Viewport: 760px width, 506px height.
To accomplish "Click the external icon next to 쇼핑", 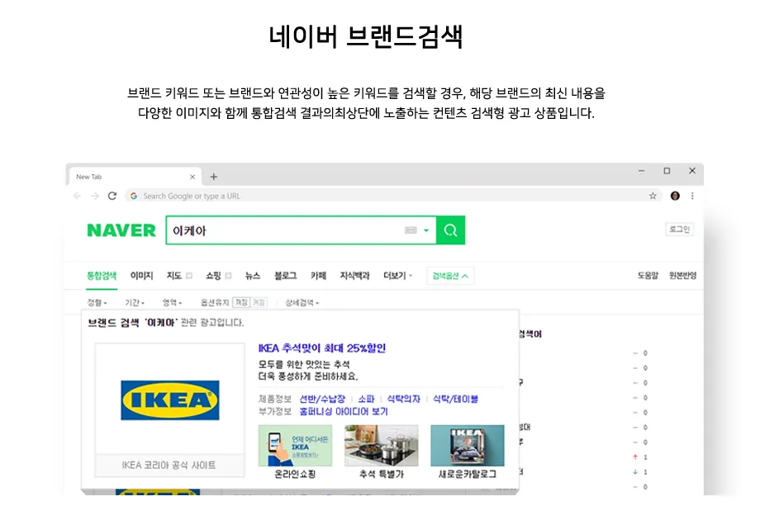I will [228, 276].
